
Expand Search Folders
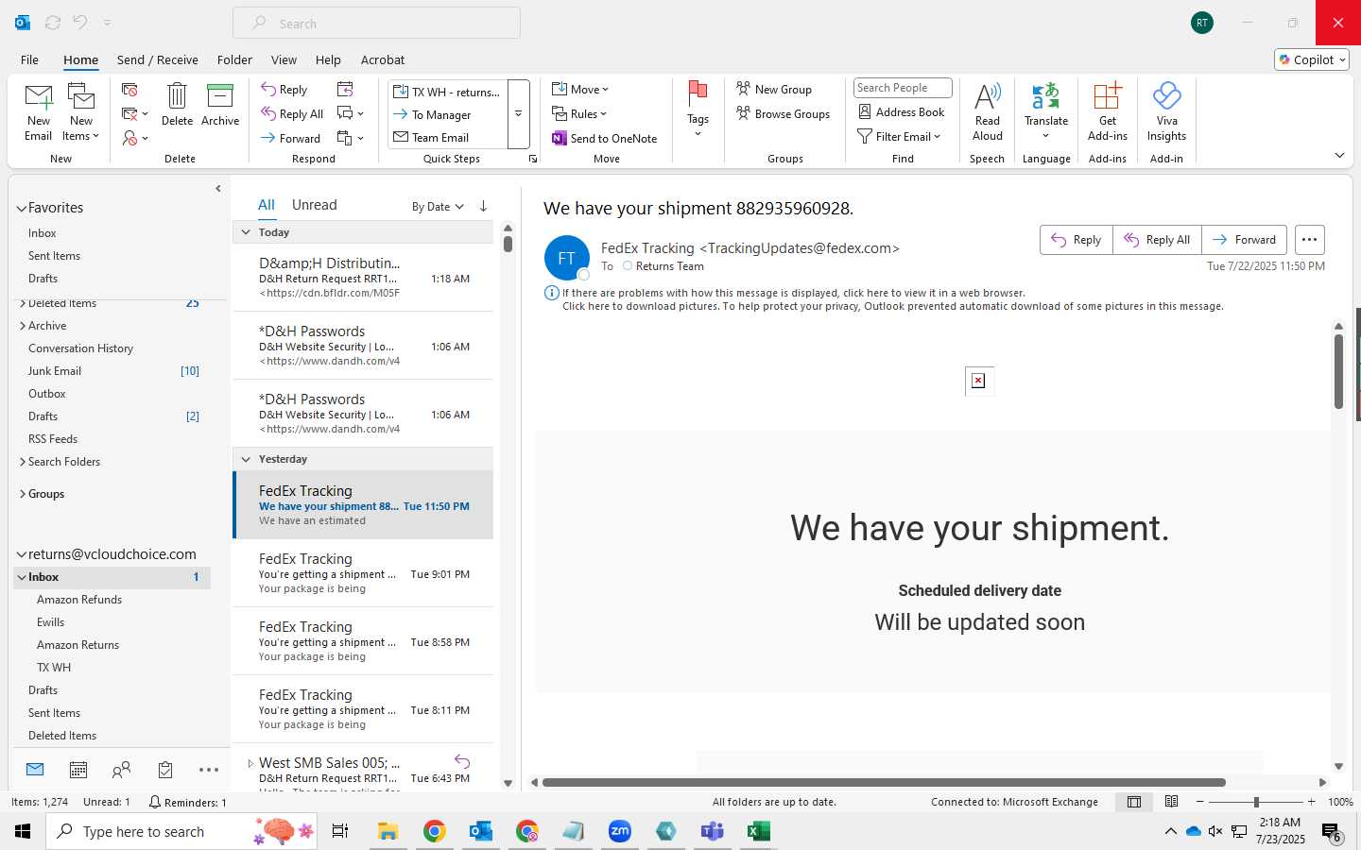point(23,462)
